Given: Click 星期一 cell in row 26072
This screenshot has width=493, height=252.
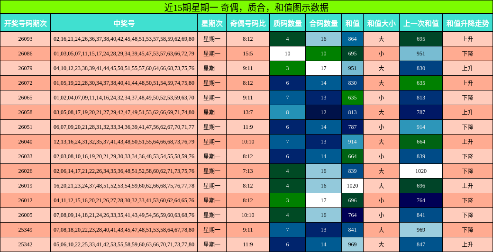Looking at the screenshot, I should [x=212, y=83].
